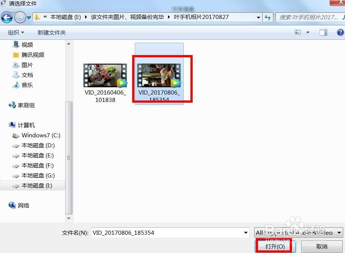
Task: Select 文档 library in sidebar
Action: point(23,75)
